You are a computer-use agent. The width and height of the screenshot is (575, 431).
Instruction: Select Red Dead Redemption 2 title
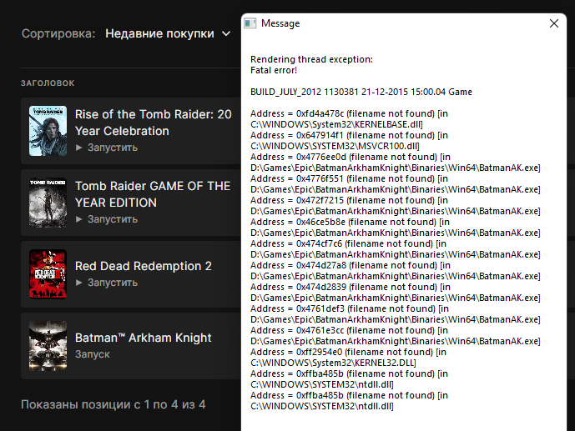(144, 266)
